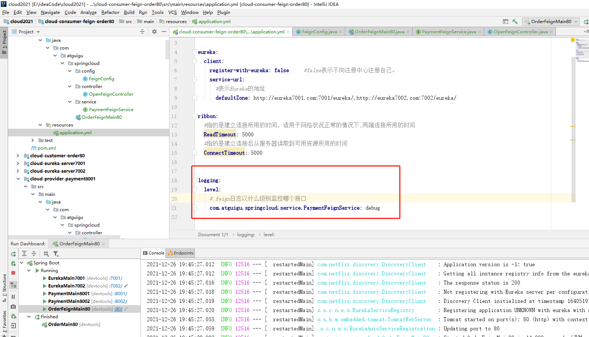Select pom.xml in the project tree
Viewport: 589px width, 337px height.
46,148
